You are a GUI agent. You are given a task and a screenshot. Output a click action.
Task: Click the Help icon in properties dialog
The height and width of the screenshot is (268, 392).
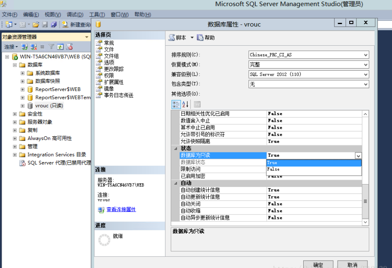pyautogui.click(x=200, y=37)
